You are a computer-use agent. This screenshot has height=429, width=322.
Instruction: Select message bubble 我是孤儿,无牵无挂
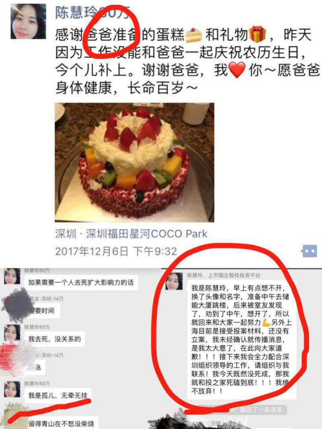(58, 396)
